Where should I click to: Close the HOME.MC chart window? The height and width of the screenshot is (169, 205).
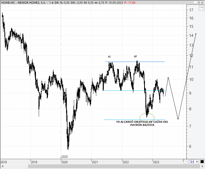[x=202, y=3]
